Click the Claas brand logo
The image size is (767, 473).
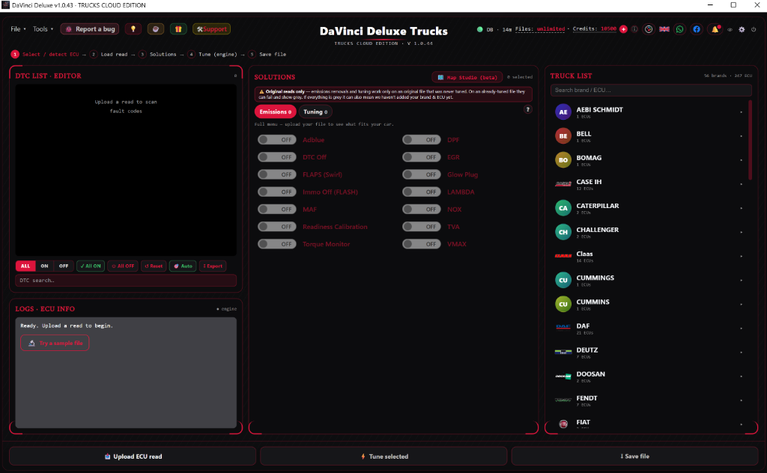click(563, 256)
